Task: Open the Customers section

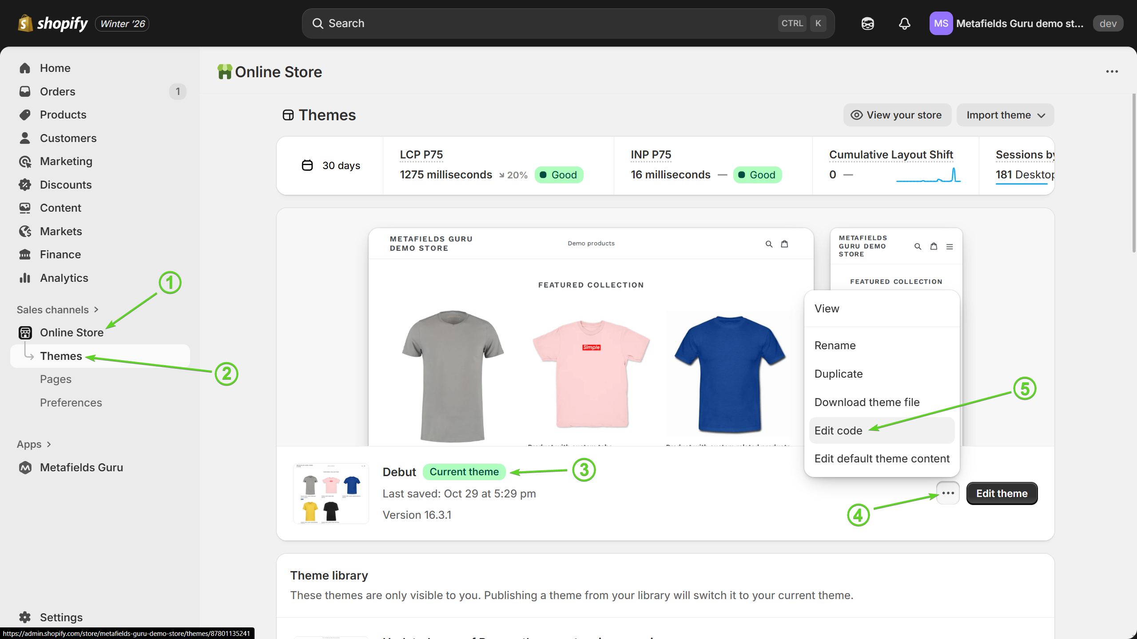Action: pos(68,138)
